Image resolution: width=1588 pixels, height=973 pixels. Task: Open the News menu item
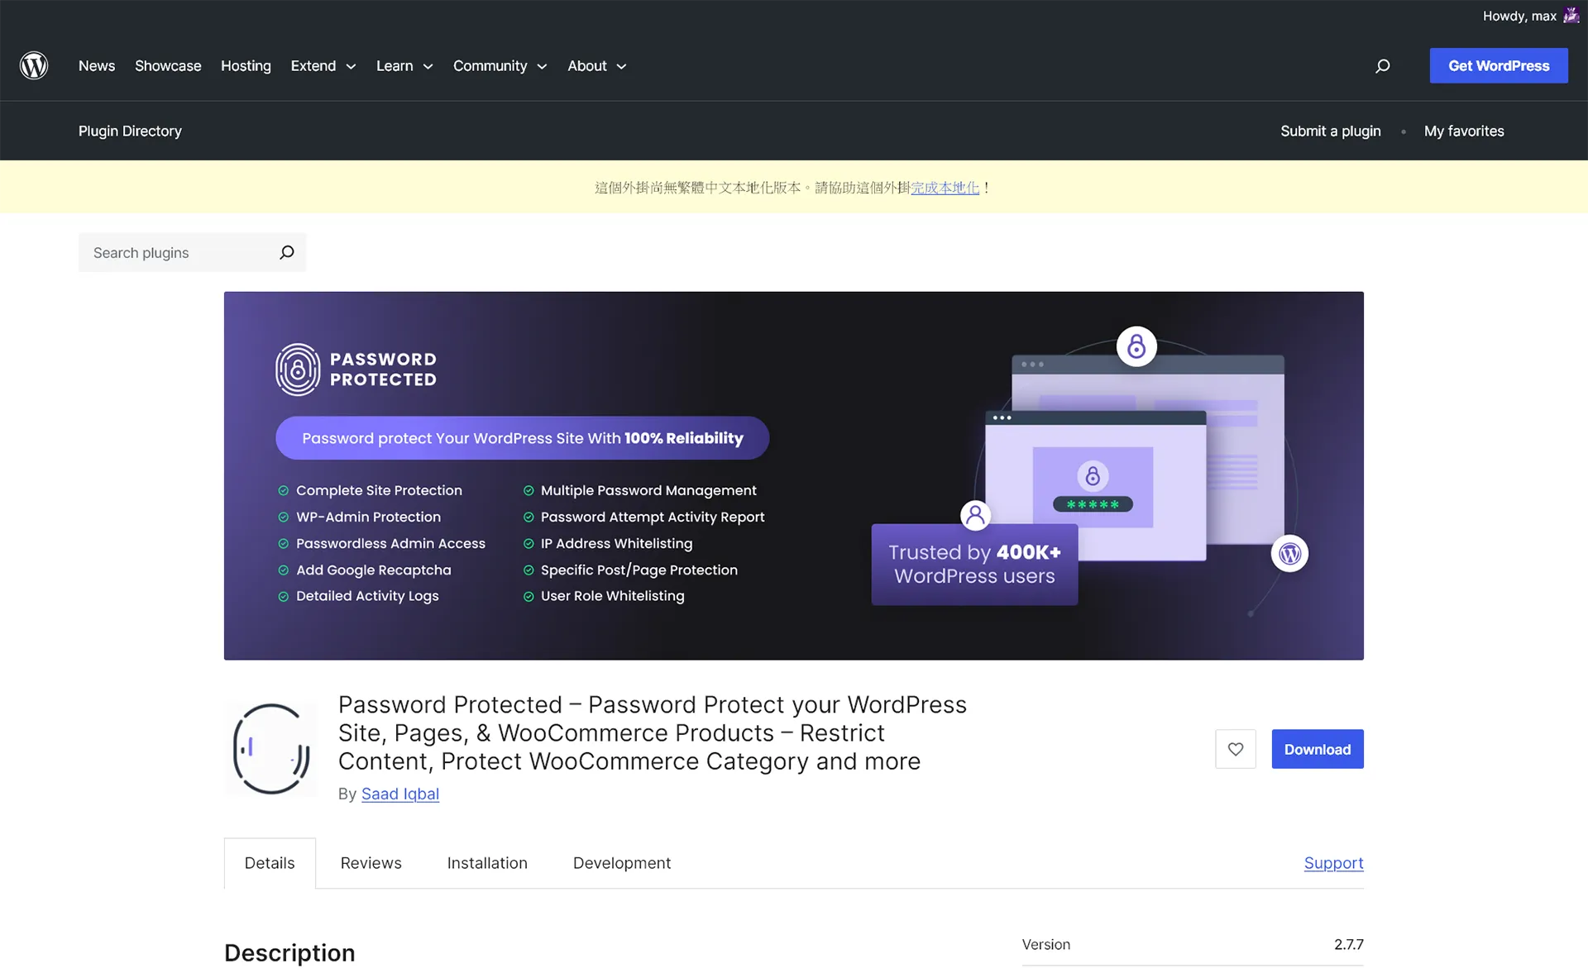click(x=97, y=65)
